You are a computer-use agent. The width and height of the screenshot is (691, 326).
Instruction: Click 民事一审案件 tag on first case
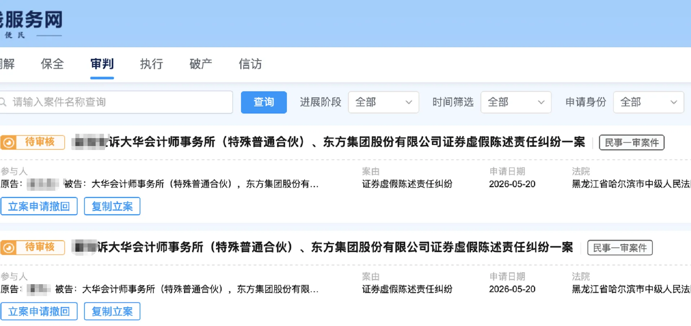click(631, 142)
